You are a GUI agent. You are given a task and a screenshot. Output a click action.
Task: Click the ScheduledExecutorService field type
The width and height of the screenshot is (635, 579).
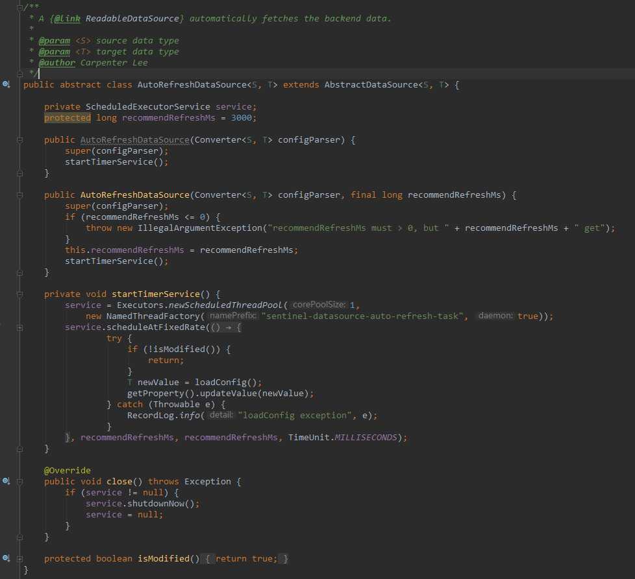click(x=148, y=107)
